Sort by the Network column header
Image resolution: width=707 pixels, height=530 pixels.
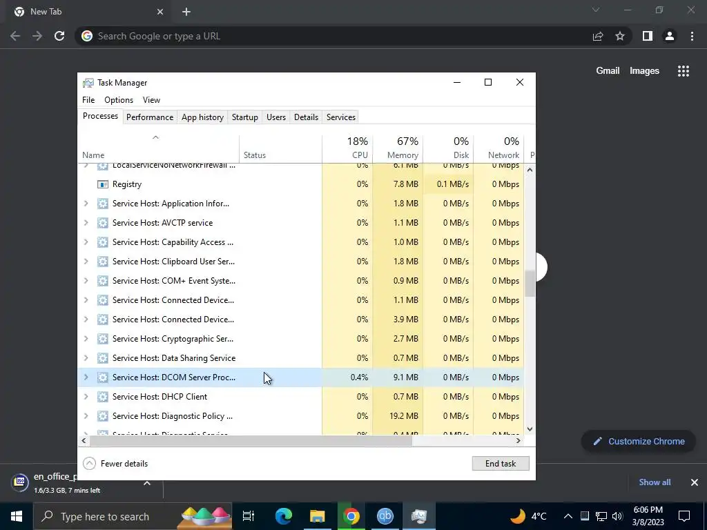click(x=498, y=148)
